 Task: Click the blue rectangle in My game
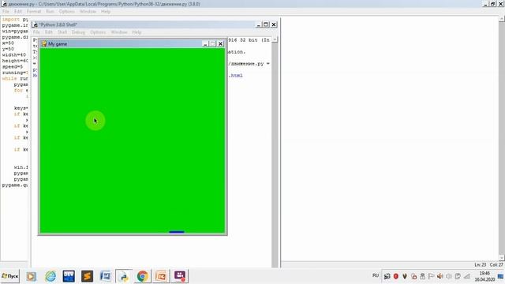click(x=177, y=232)
